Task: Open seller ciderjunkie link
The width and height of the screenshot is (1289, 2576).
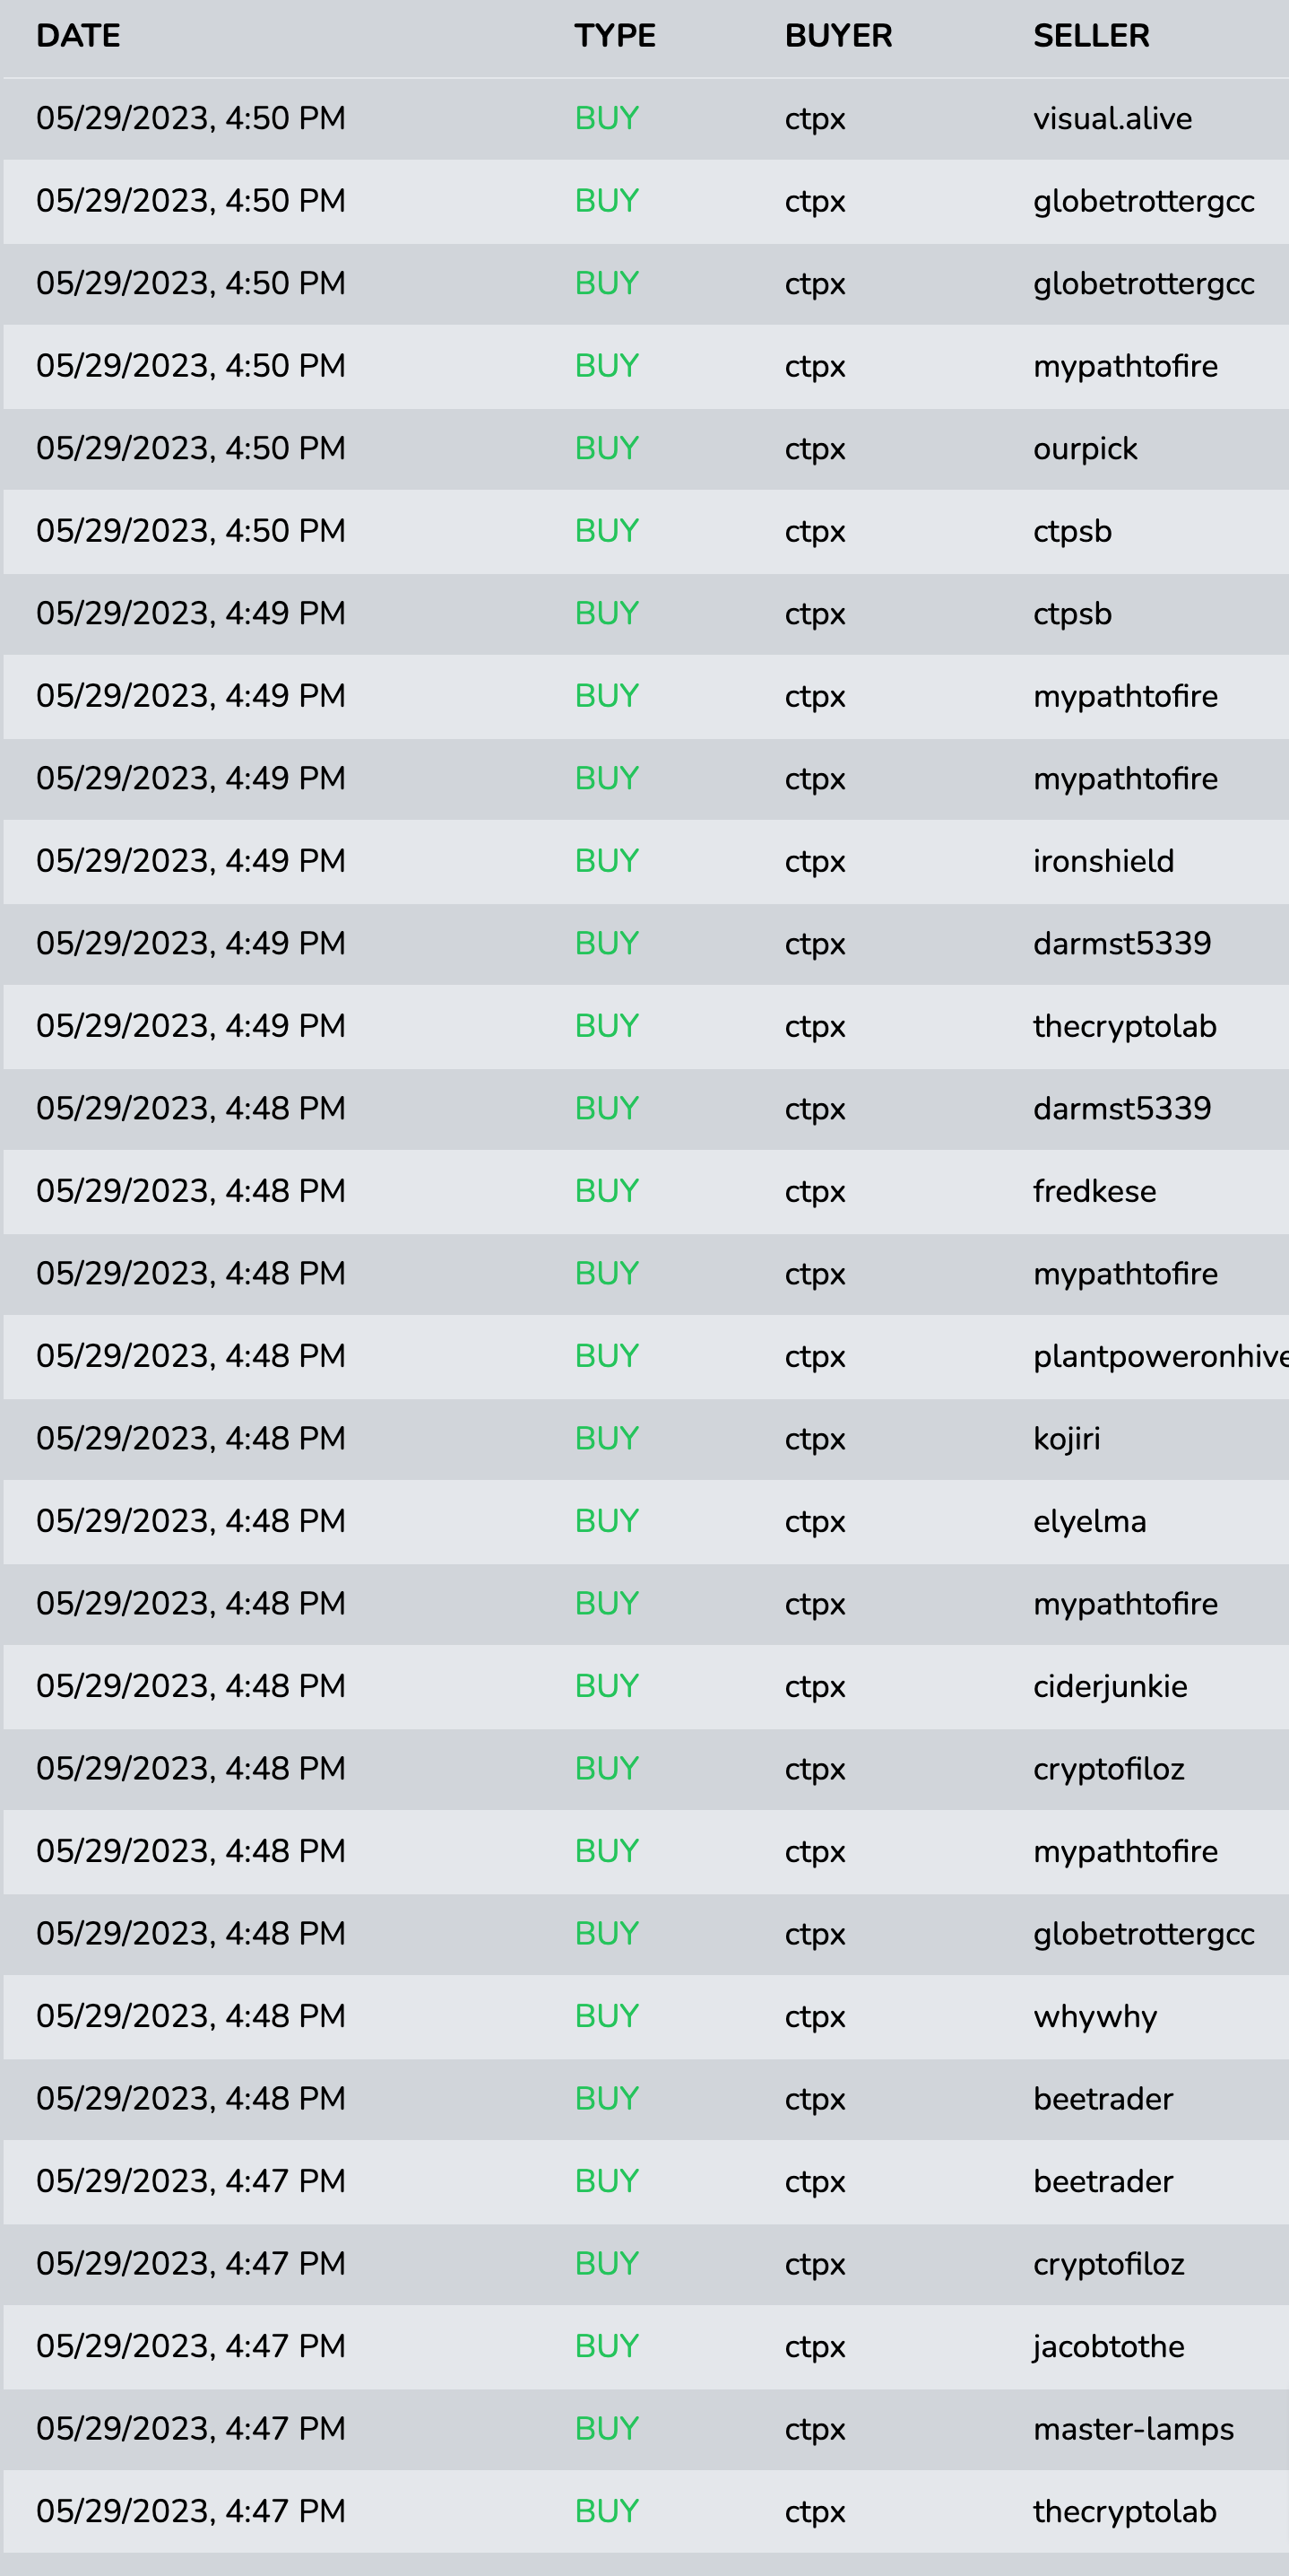Action: 1110,1686
